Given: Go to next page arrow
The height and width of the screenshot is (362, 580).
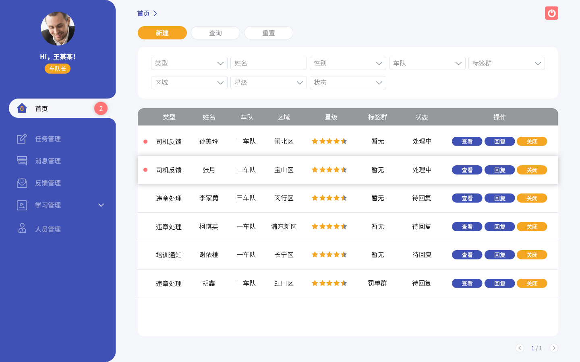Looking at the screenshot, I should coord(554,348).
